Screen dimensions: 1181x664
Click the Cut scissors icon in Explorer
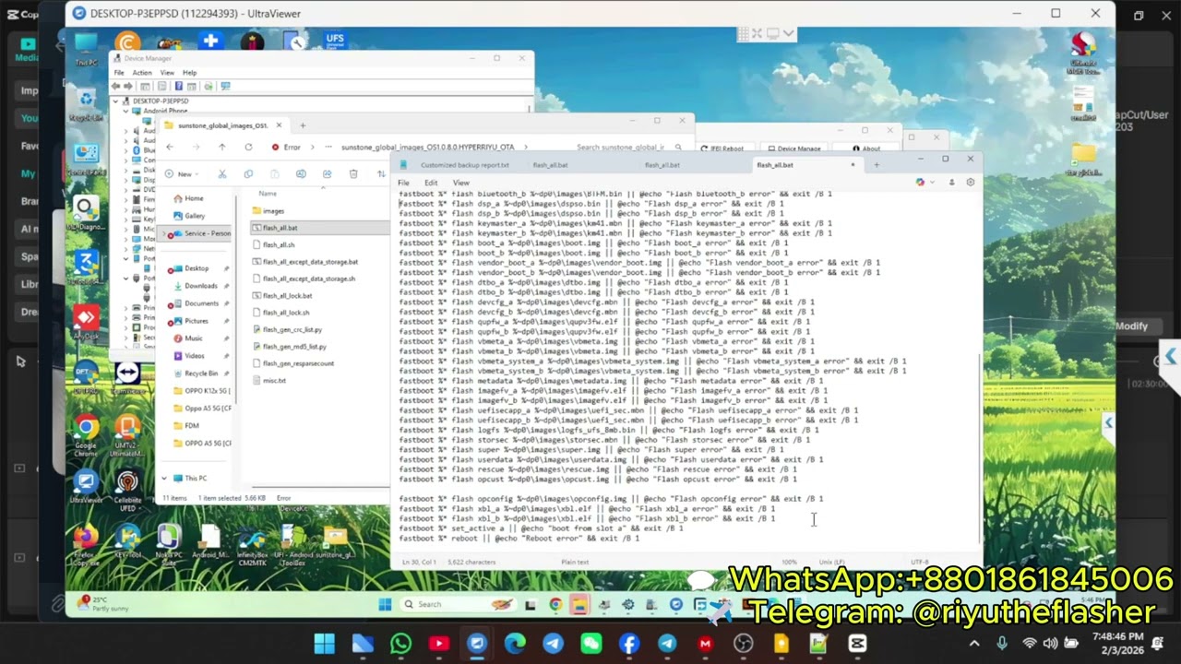click(x=222, y=174)
